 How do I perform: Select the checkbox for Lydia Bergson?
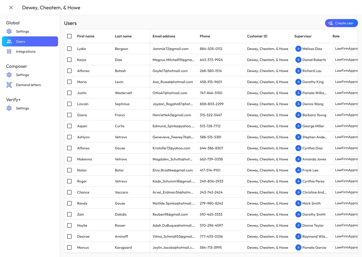coord(69,49)
